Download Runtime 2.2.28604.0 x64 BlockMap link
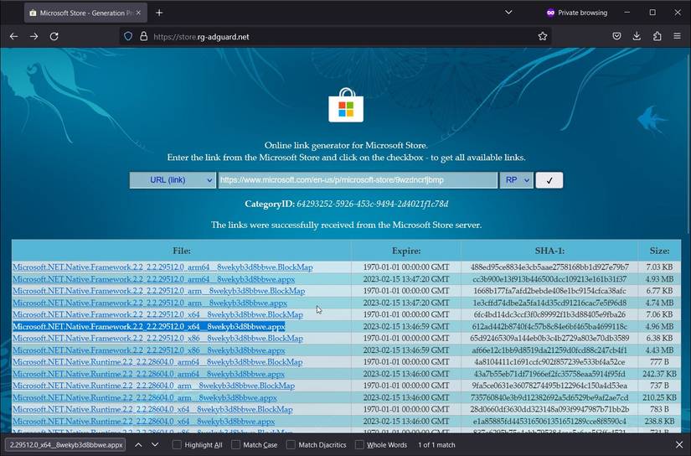The width and height of the screenshot is (691, 456). click(x=153, y=409)
